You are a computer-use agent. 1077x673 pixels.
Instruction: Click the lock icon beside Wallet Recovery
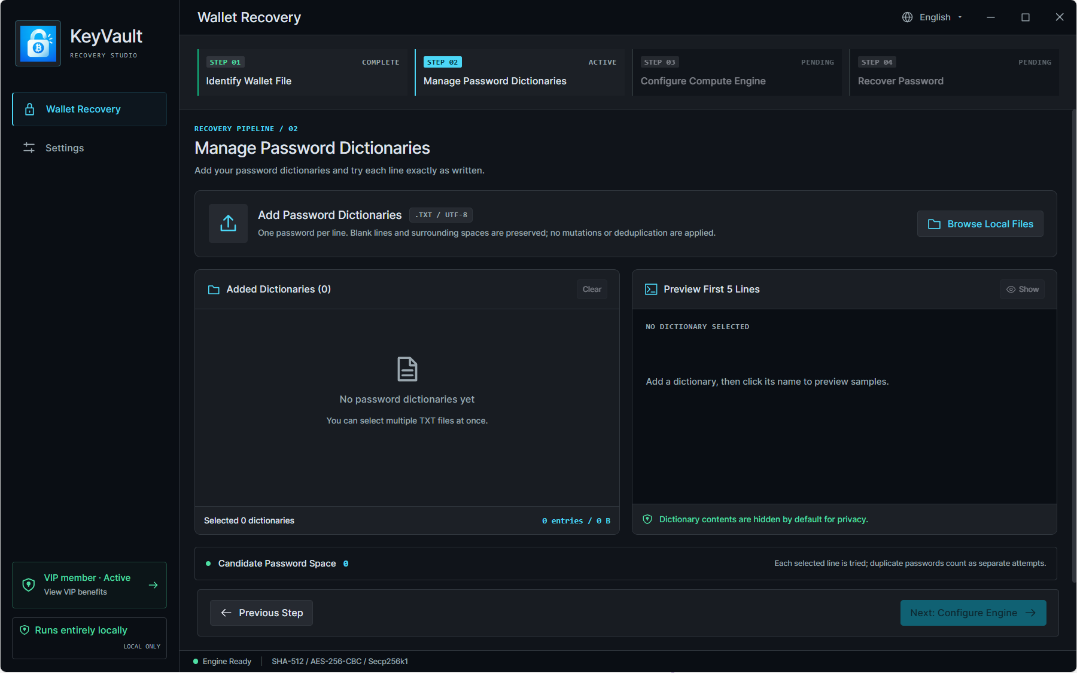29,109
